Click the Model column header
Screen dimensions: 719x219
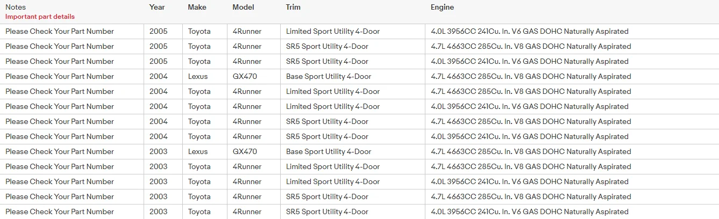tap(244, 8)
